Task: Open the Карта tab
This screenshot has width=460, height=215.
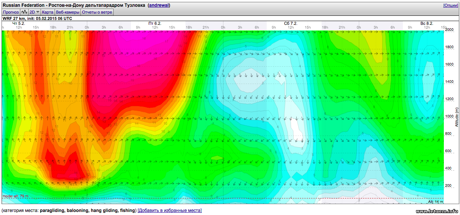Action: (47, 12)
